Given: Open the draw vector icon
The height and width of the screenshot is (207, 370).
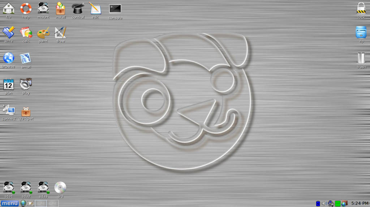Looking at the screenshot, I should point(61,32).
